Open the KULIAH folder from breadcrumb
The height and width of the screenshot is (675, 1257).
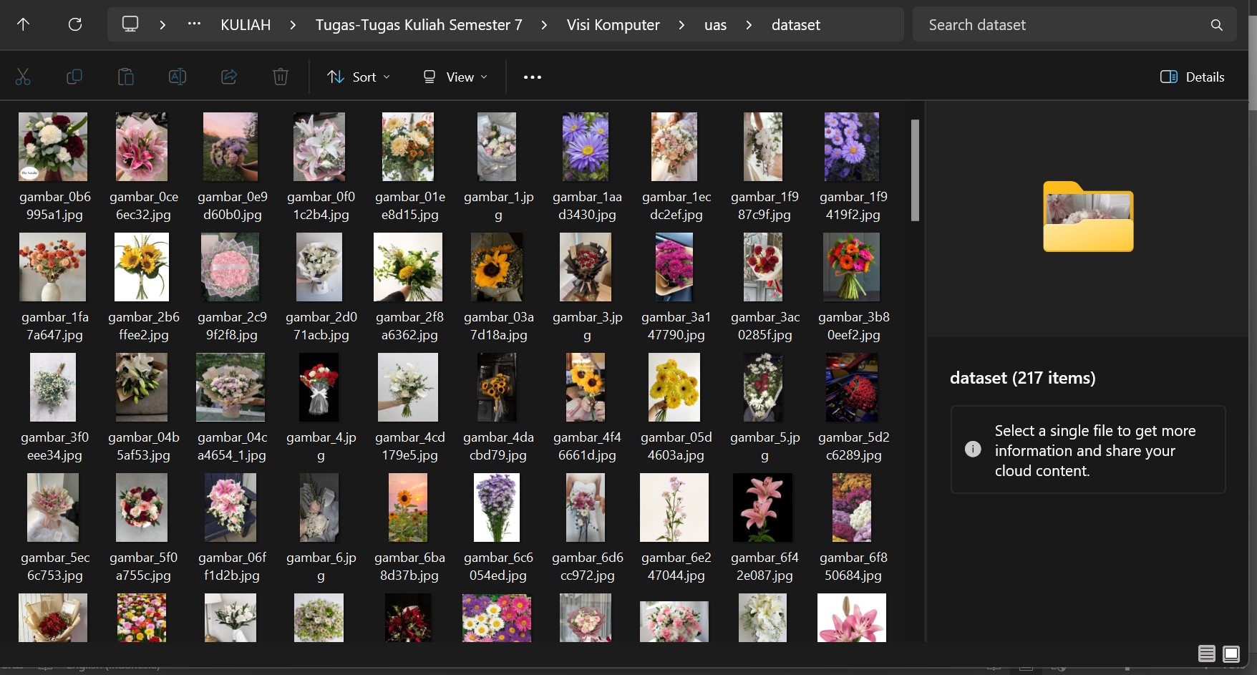coord(245,24)
